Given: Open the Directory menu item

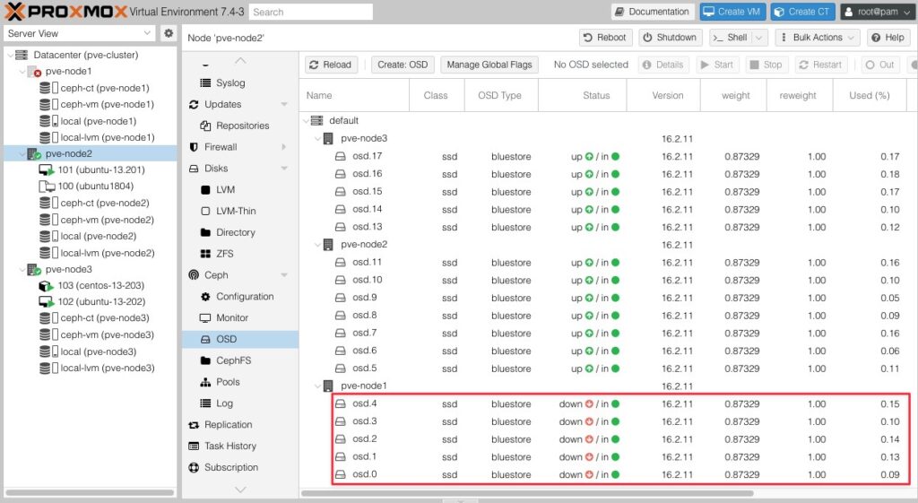Looking at the screenshot, I should [x=240, y=232].
